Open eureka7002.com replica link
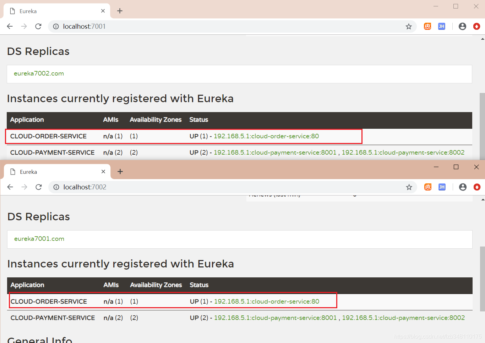485x343 pixels. click(39, 73)
